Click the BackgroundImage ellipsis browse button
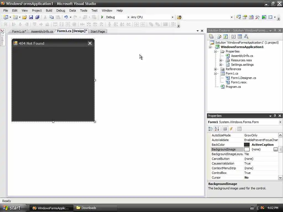 click(x=276, y=149)
